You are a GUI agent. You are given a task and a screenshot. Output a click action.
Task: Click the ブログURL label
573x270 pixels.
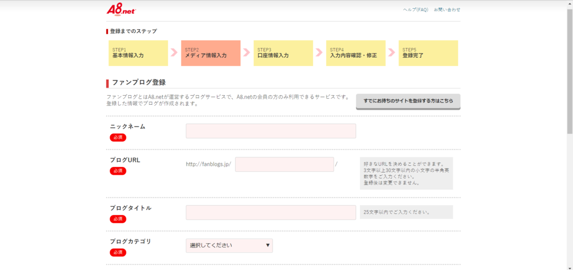coord(125,160)
